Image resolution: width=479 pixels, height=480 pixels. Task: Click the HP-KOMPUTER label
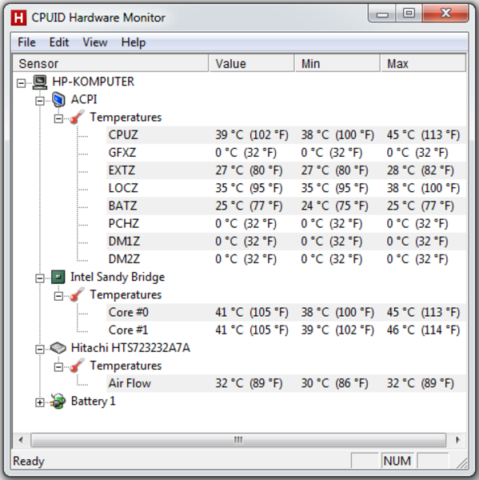pyautogui.click(x=93, y=82)
